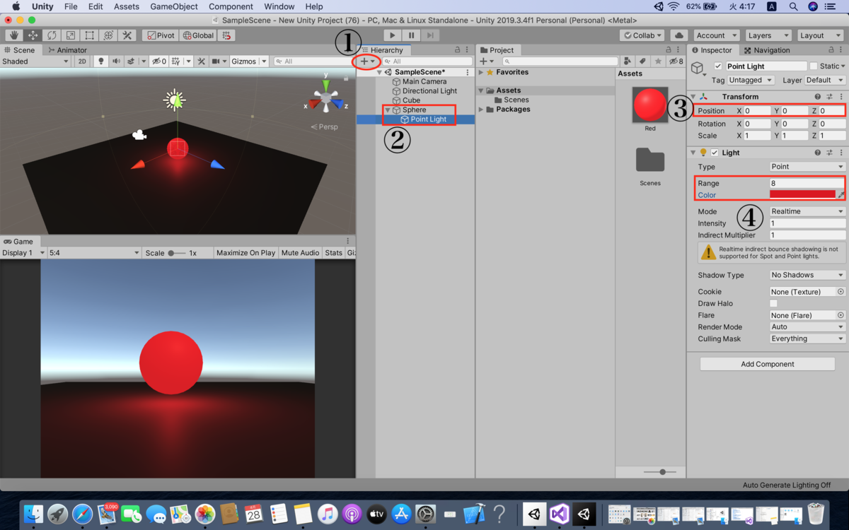Open the light Type dropdown
The image size is (849, 530).
807,167
